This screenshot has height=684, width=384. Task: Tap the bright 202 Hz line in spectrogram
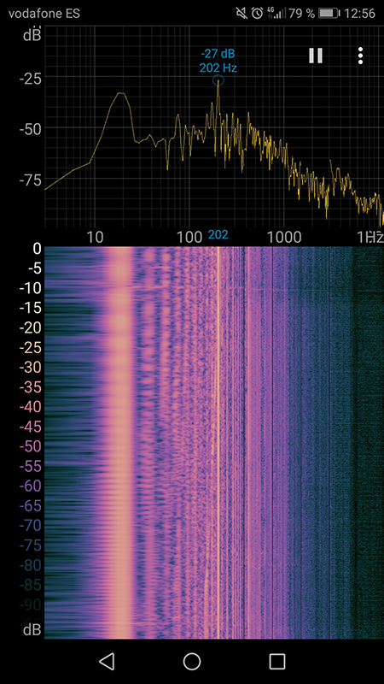[218, 440]
